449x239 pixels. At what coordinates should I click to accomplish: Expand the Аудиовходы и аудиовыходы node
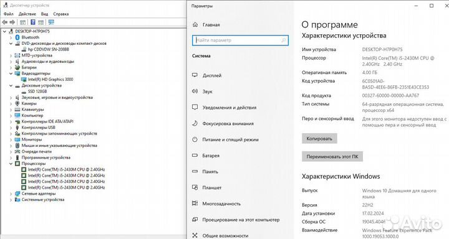(x=11, y=62)
